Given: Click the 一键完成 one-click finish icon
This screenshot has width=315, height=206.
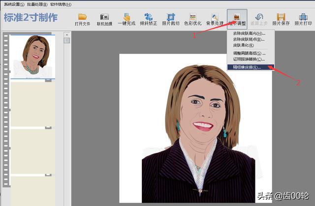Looking at the screenshot, I should (126, 19).
